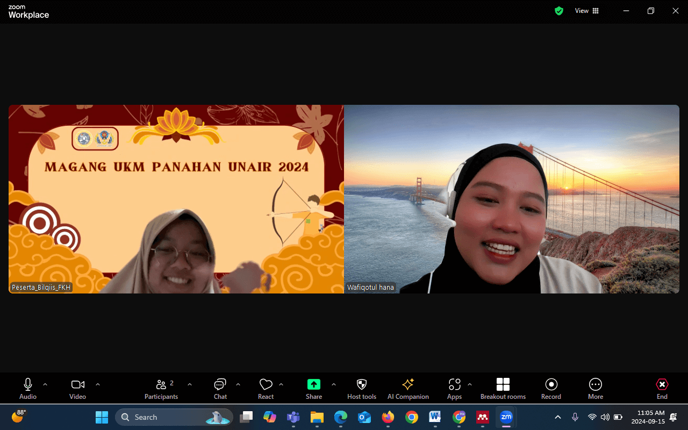Screen dimensions: 688x430
Task: Open the More options menu
Action: (x=596, y=389)
